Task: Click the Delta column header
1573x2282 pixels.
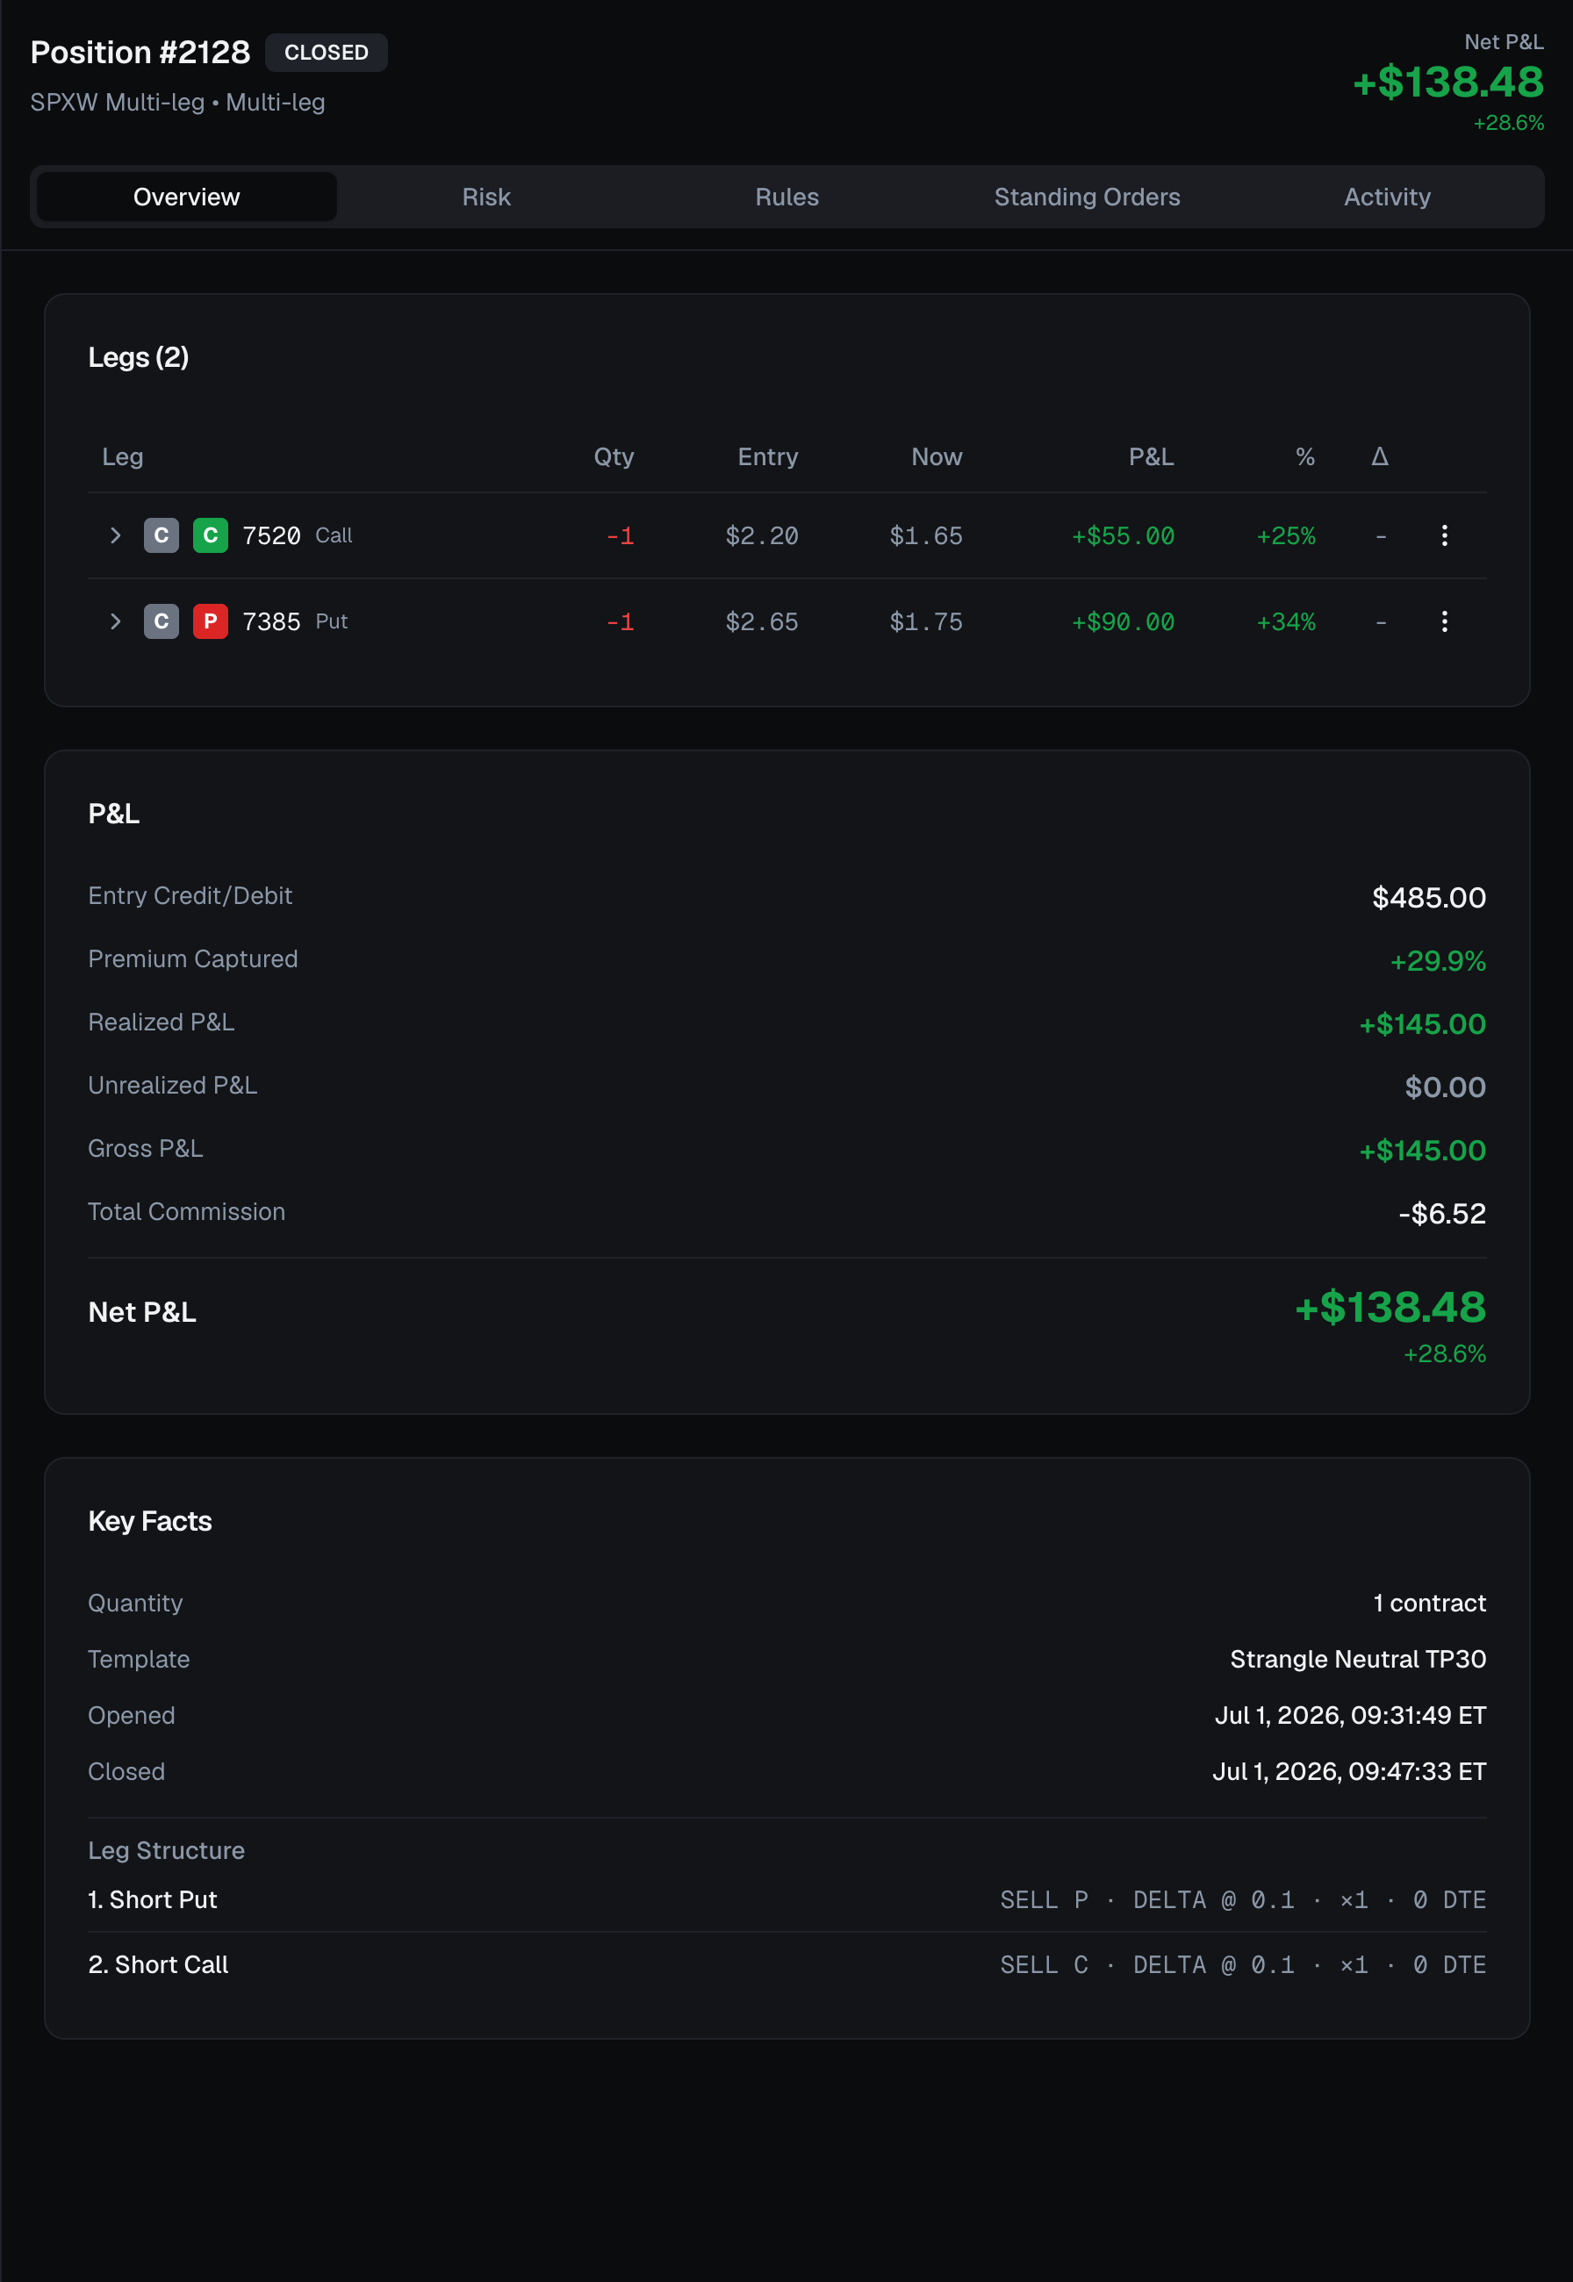Action: click(1380, 456)
